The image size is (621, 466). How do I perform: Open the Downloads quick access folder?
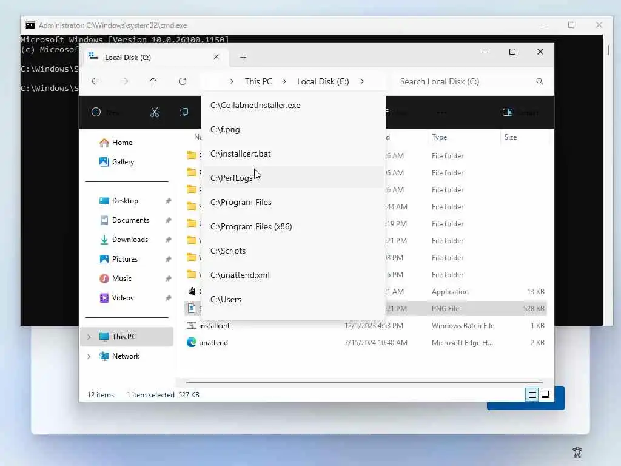[130, 240]
